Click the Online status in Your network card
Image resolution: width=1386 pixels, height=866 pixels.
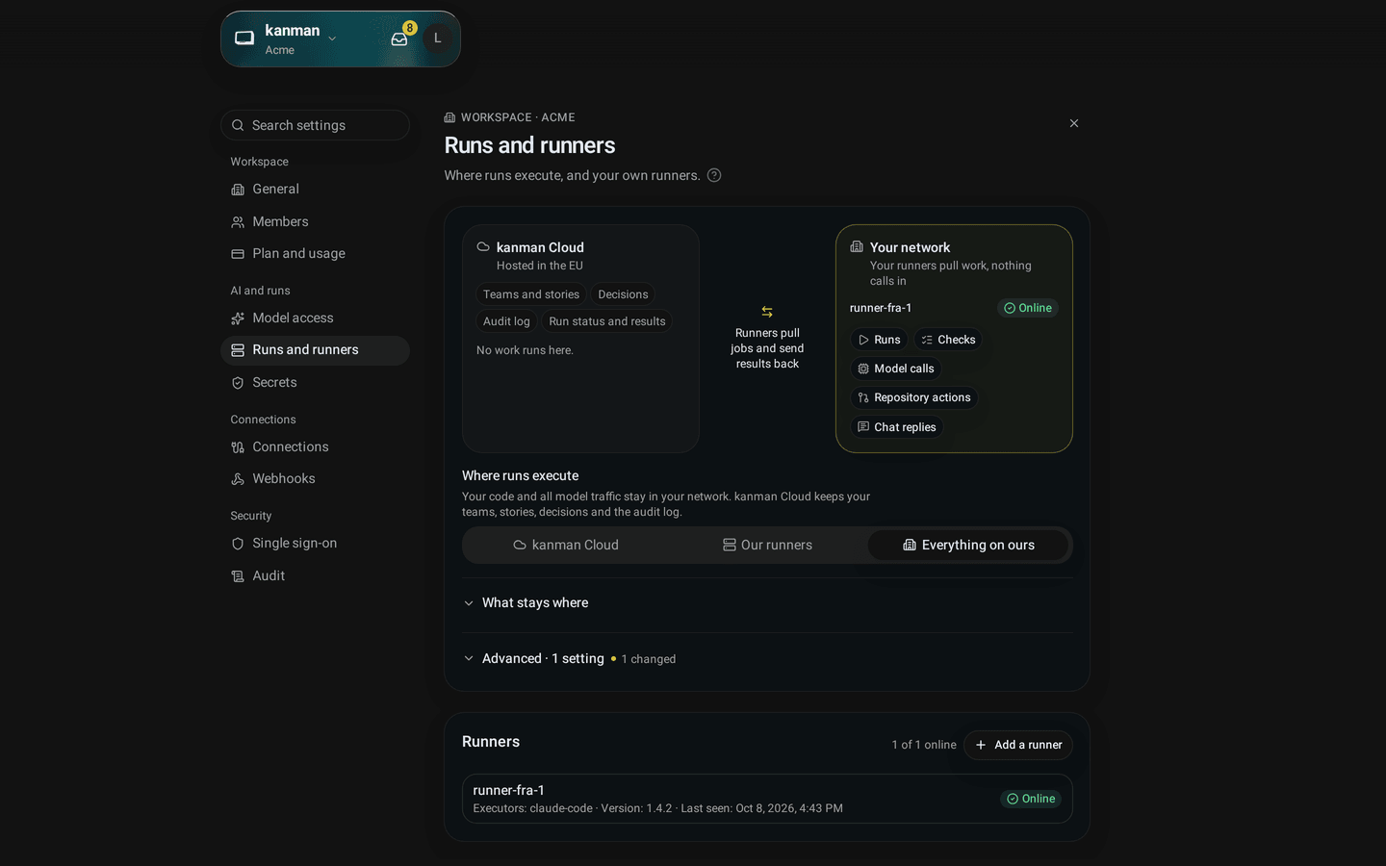coord(1028,308)
